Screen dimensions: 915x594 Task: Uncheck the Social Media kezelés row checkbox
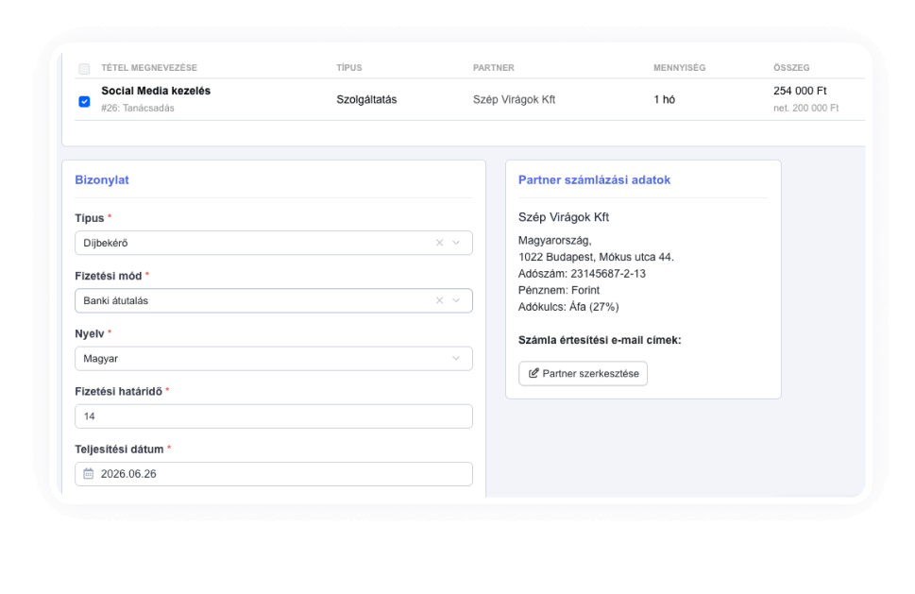point(84,102)
